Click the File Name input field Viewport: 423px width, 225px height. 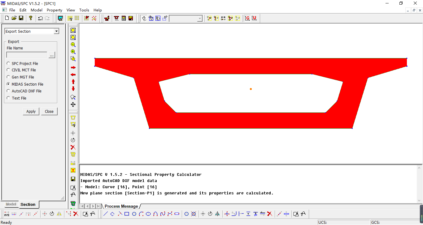point(27,55)
